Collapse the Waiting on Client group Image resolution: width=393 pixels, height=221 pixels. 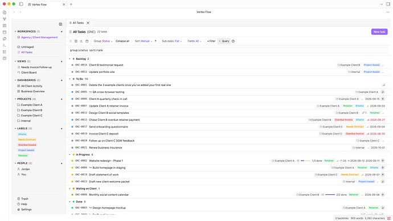69,189
